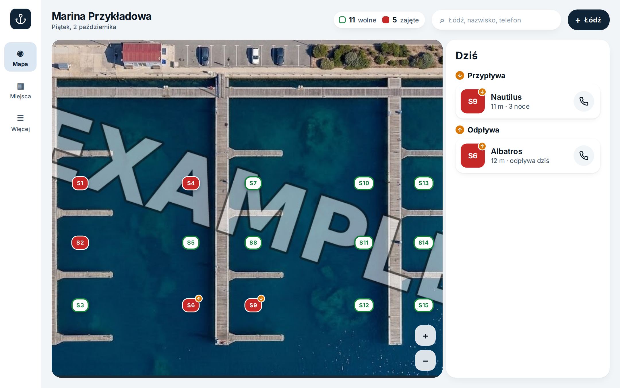Click the 11 wolne free-berths counter
Viewport: 620px width, 388px height.
point(357,20)
